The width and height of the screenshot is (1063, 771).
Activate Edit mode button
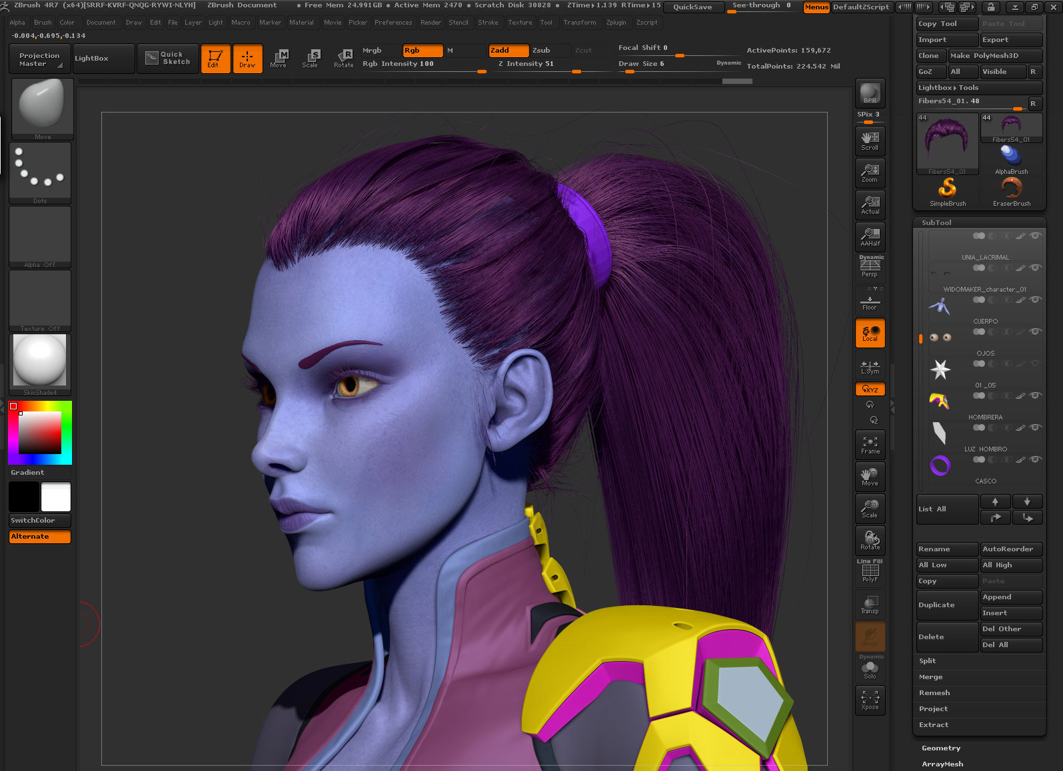215,59
